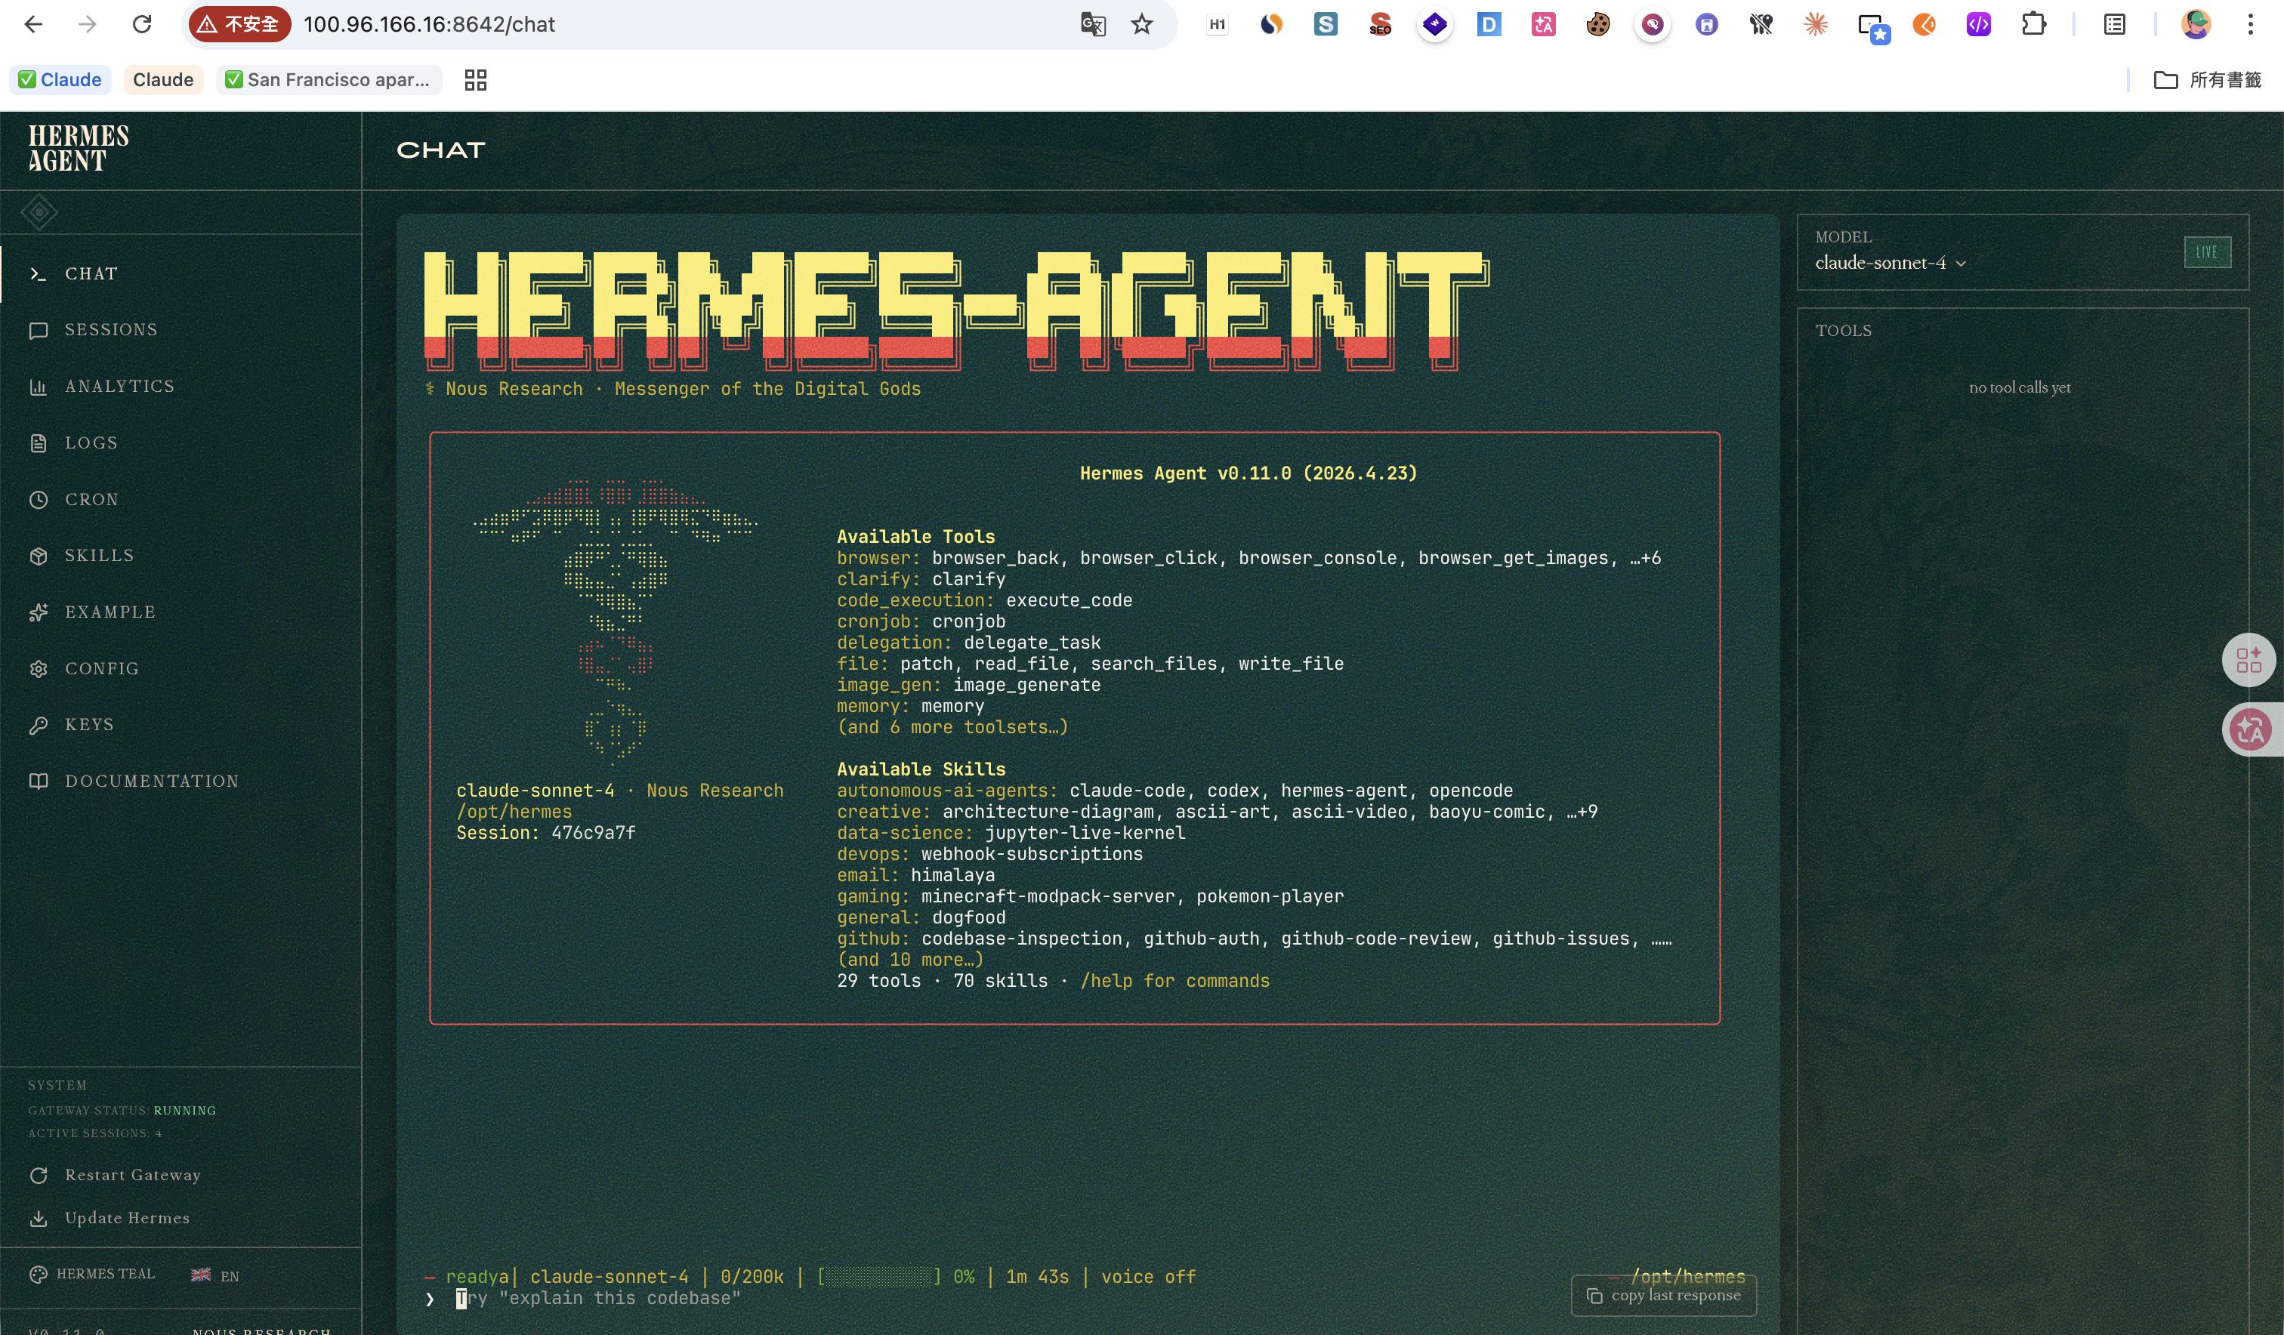
Task: Open Logs via its document icon
Action: (x=38, y=443)
